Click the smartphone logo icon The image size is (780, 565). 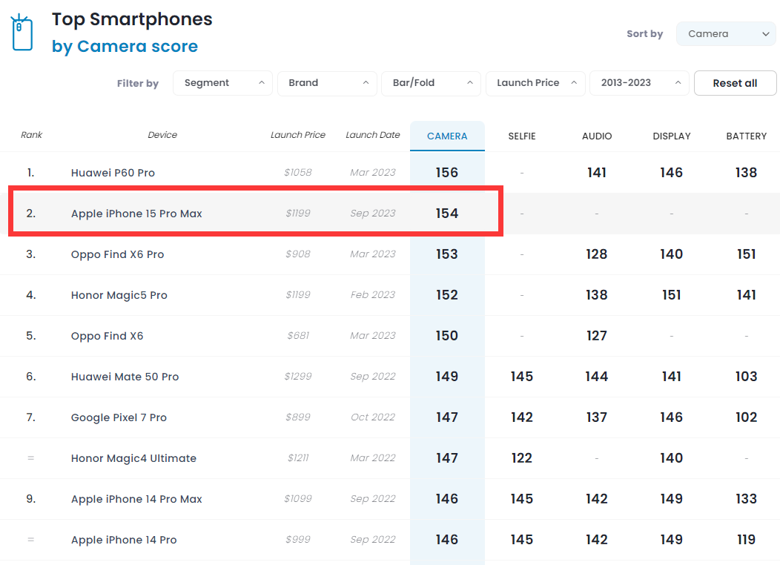pyautogui.click(x=22, y=33)
